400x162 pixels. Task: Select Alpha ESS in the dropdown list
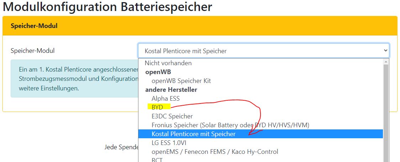[165, 99]
